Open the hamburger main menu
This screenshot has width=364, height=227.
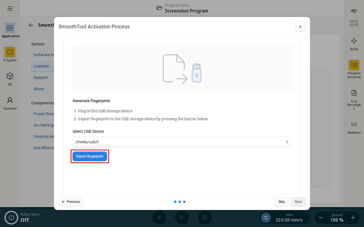click(10, 9)
